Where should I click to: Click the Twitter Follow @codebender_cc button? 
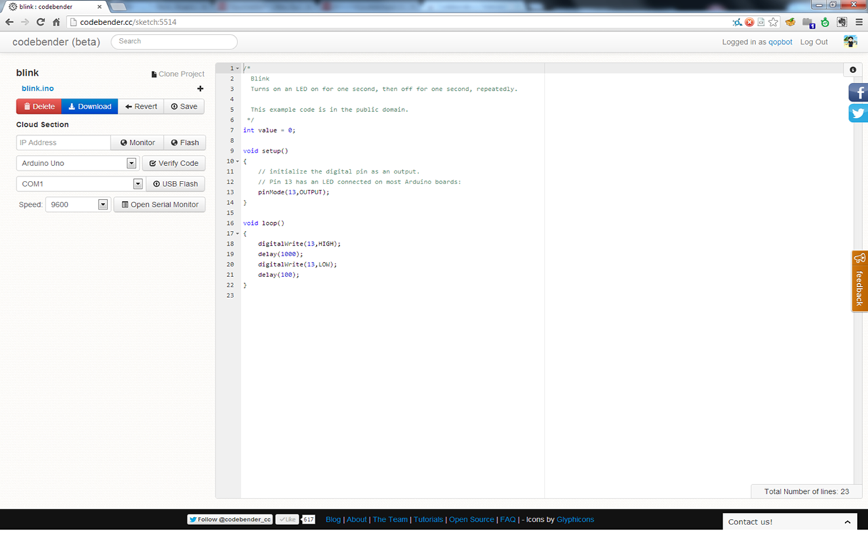tap(230, 520)
